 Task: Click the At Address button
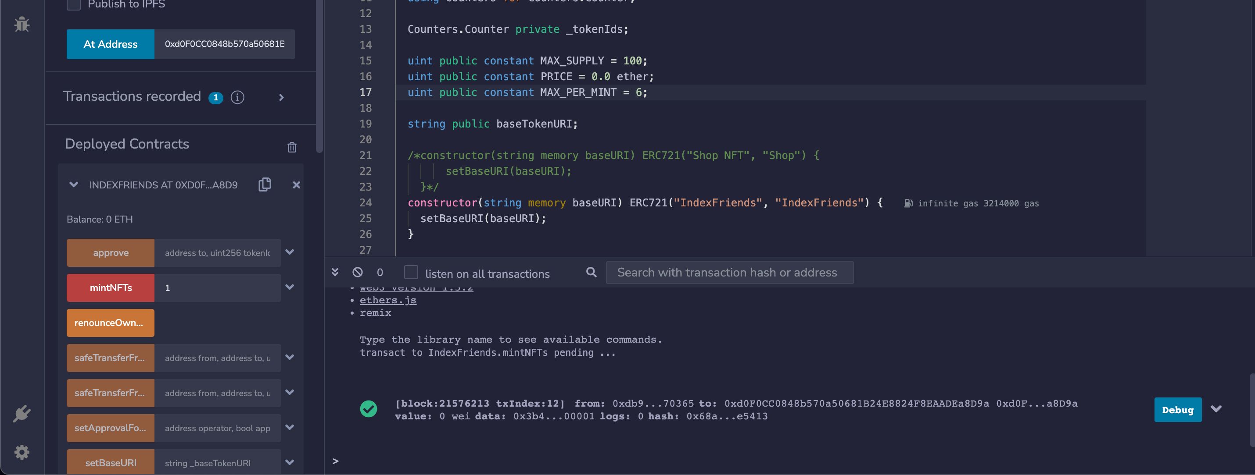tap(111, 44)
